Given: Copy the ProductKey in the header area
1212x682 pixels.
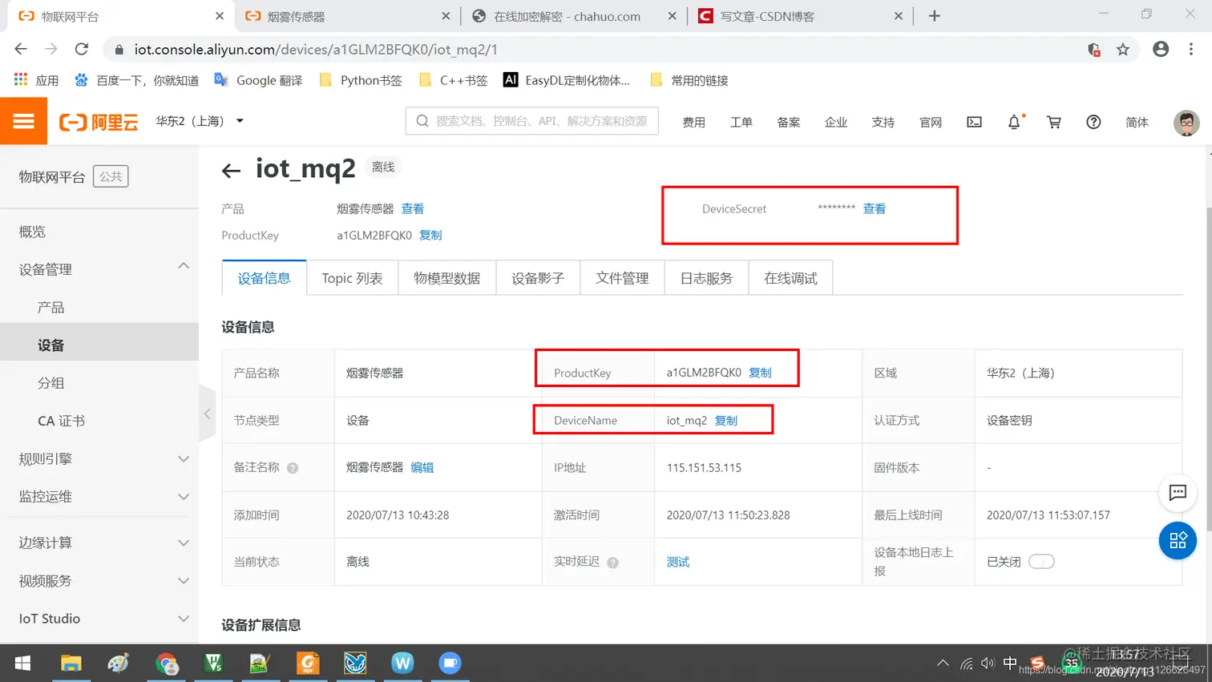Looking at the screenshot, I should 430,235.
